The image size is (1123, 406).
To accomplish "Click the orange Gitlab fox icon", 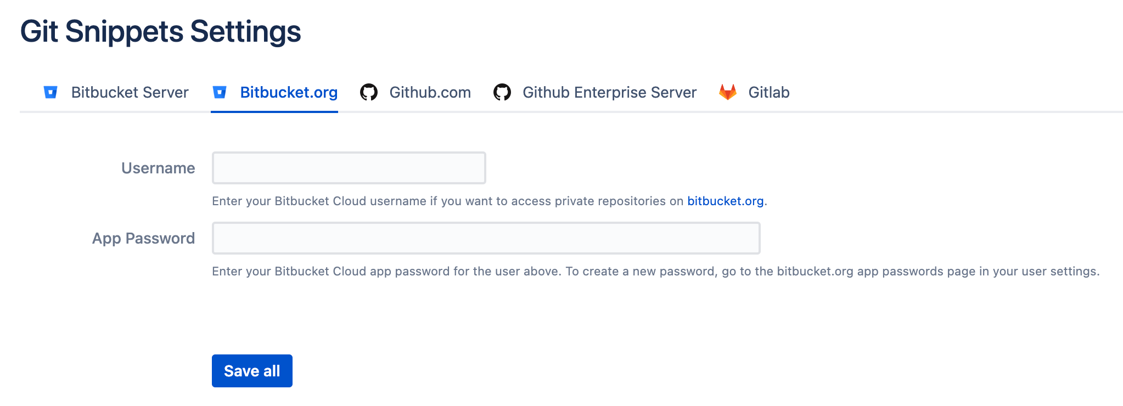I will (728, 92).
